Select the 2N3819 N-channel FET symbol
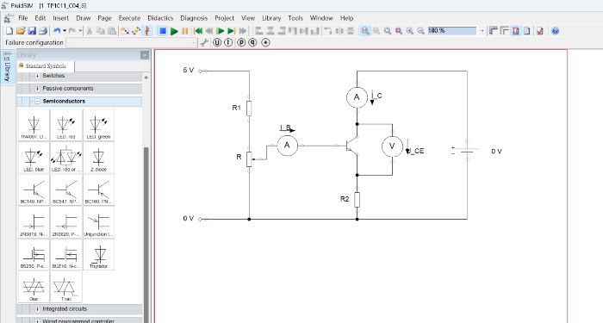603x323 pixels. click(x=34, y=222)
